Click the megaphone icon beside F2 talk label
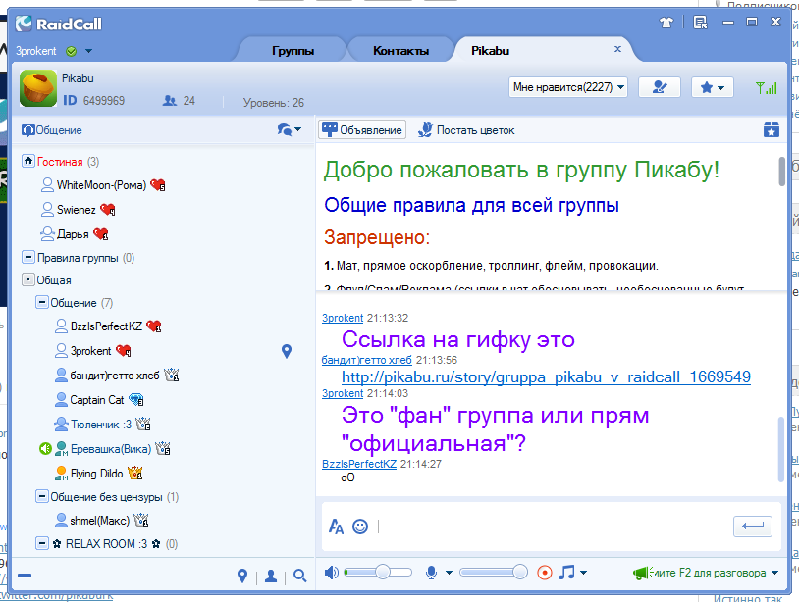The width and height of the screenshot is (799, 602). coord(641,573)
